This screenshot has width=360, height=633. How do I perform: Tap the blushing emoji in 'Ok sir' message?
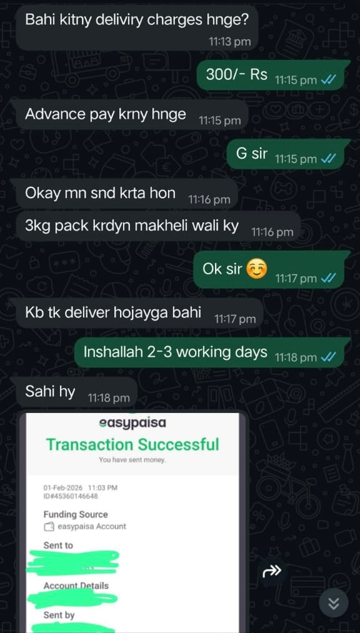click(x=256, y=269)
